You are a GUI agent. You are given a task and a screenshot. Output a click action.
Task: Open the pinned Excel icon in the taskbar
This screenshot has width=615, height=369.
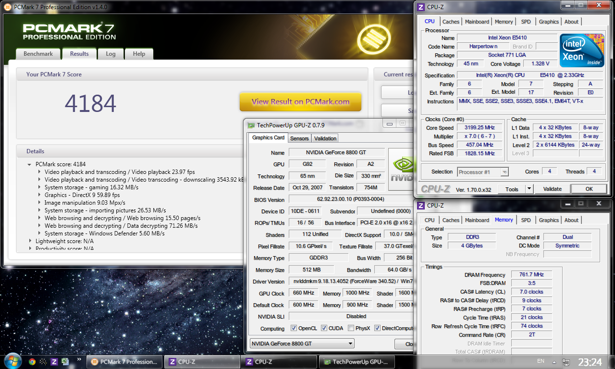(x=64, y=362)
